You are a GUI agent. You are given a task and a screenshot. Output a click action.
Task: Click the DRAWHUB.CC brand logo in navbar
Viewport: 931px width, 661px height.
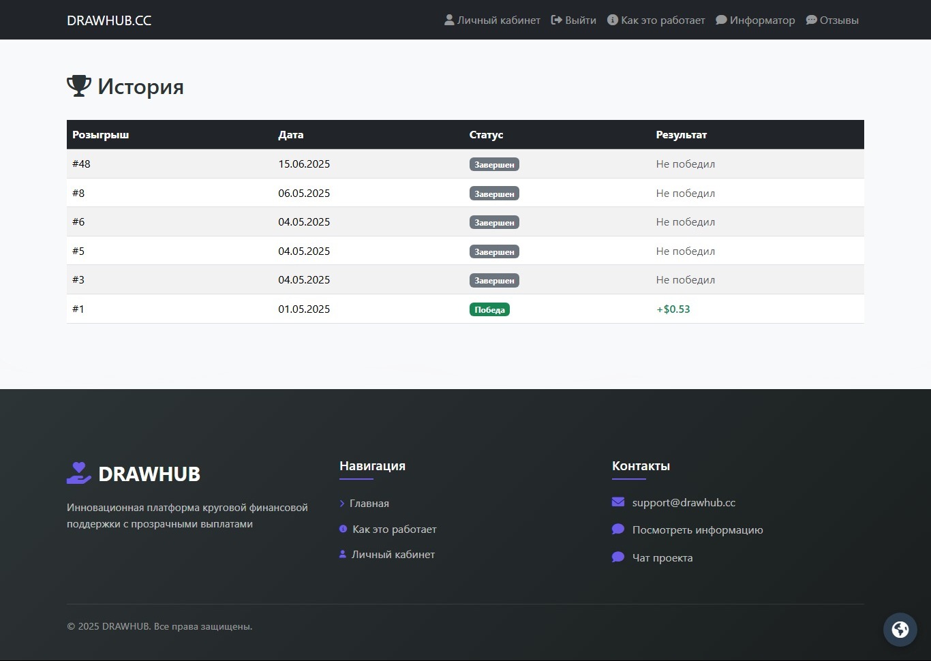point(109,20)
